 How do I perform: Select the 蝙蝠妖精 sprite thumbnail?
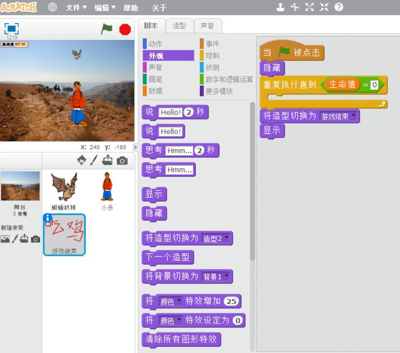63,187
